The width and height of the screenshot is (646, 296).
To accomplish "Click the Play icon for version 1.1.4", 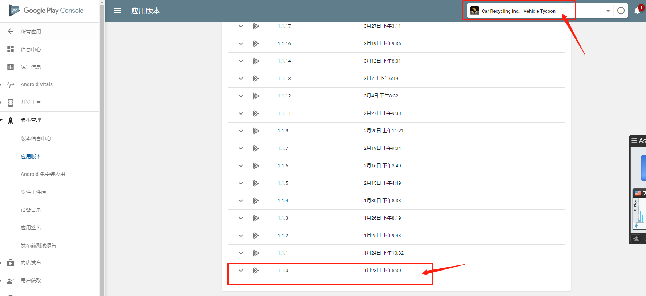I will click(256, 201).
